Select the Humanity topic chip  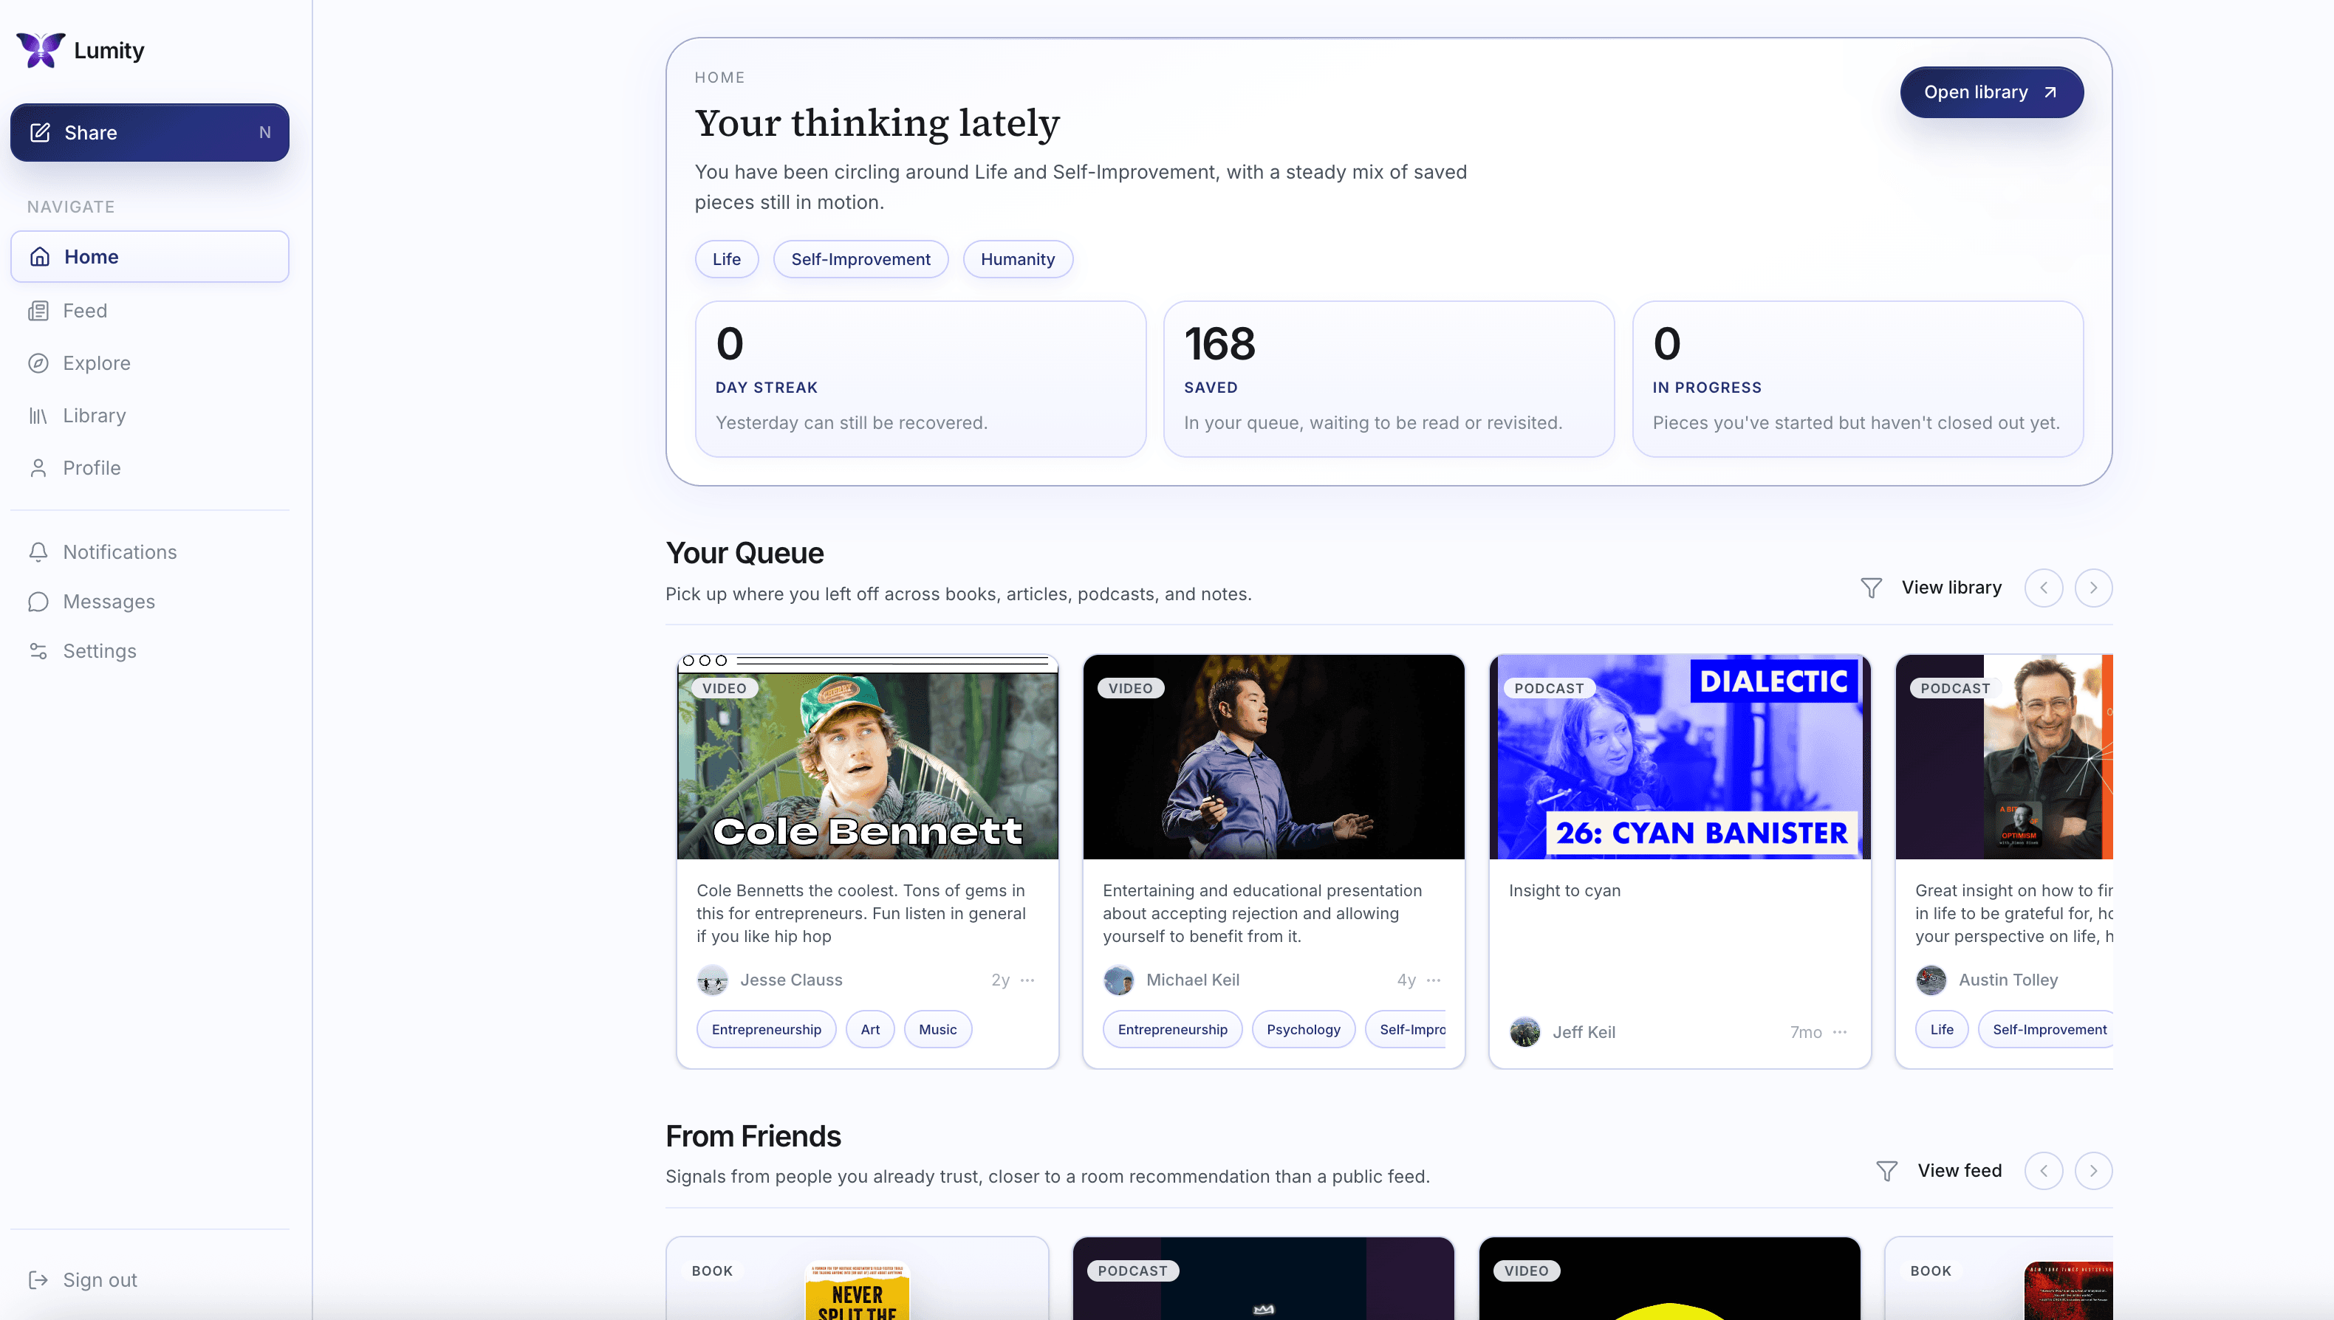1017,259
